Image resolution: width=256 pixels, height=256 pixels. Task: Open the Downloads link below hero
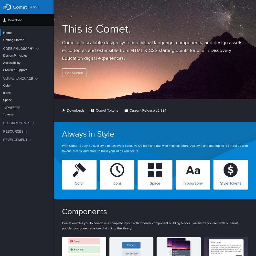tap(73, 110)
